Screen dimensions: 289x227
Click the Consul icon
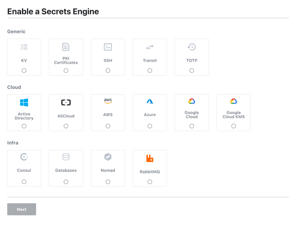(x=24, y=157)
